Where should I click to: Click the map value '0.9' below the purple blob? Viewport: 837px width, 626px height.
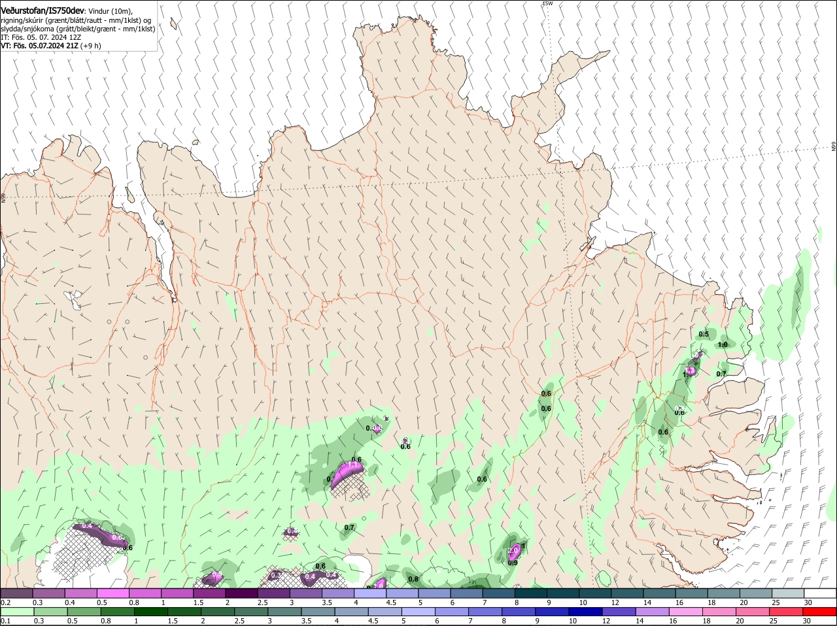513,563
